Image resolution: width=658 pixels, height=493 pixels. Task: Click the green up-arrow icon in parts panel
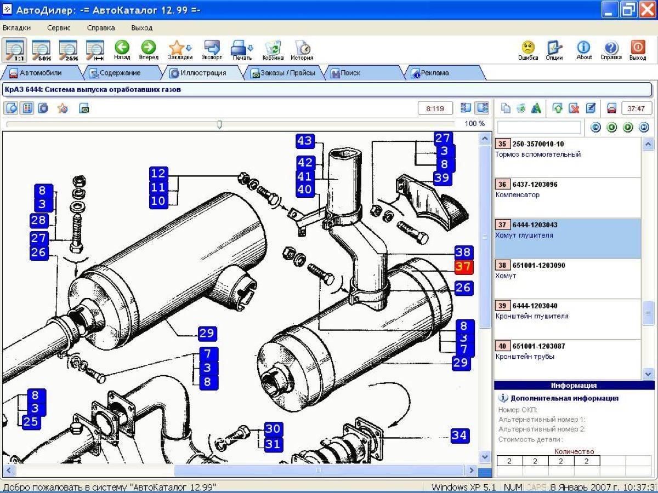558,108
